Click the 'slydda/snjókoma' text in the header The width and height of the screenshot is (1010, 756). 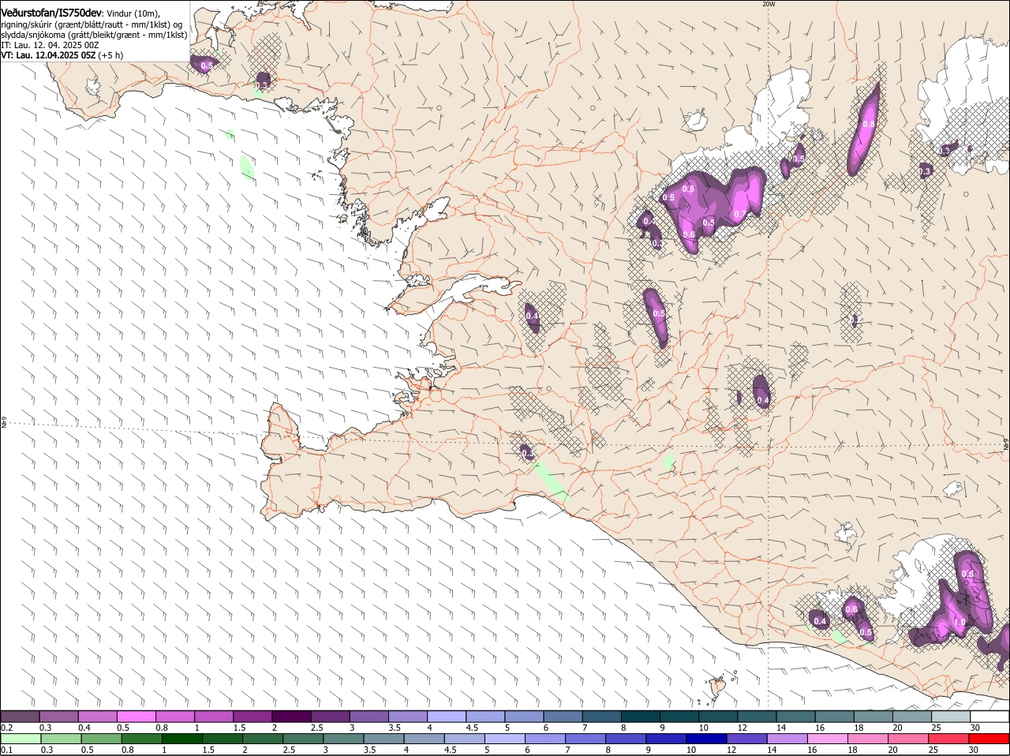[x=32, y=35]
